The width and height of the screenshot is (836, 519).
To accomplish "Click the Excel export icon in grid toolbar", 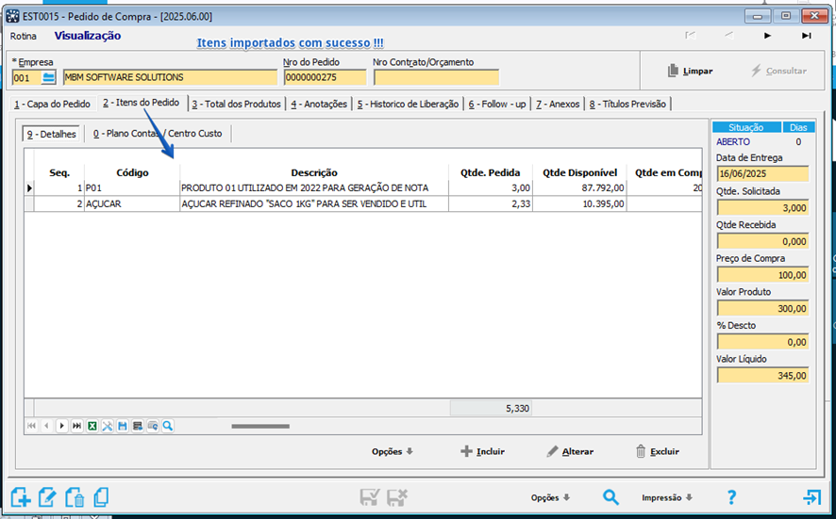I will click(x=92, y=427).
